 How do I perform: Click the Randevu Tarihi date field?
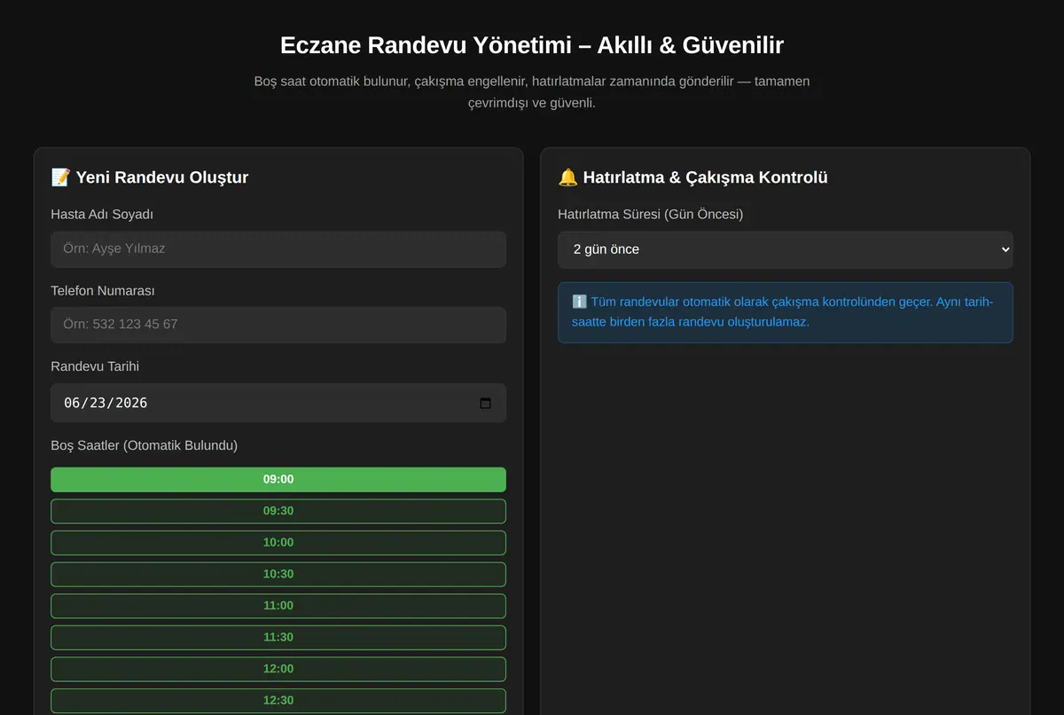[278, 403]
